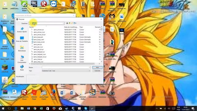Open the notification action center

click(x=193, y=109)
